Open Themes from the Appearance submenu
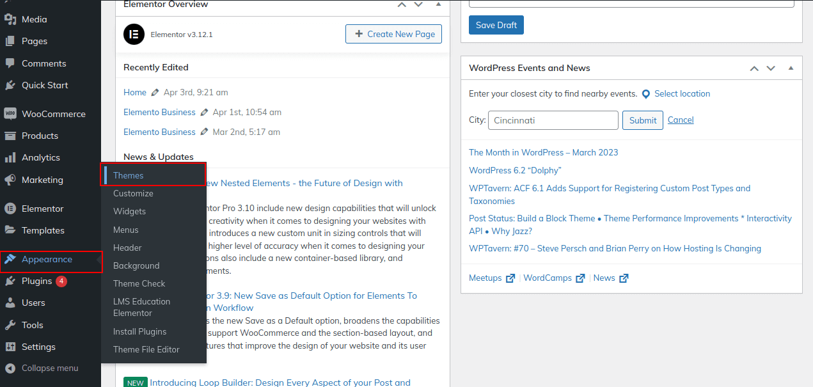 click(129, 175)
